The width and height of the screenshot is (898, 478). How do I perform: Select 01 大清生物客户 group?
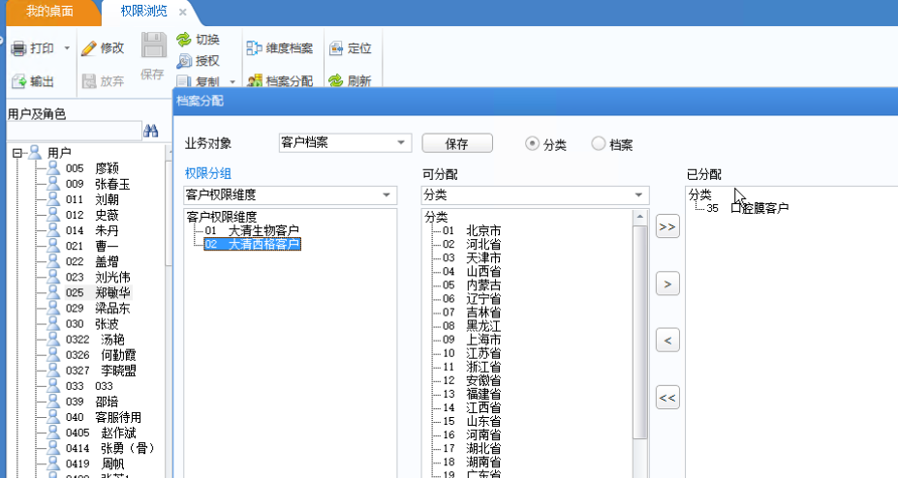(x=252, y=230)
